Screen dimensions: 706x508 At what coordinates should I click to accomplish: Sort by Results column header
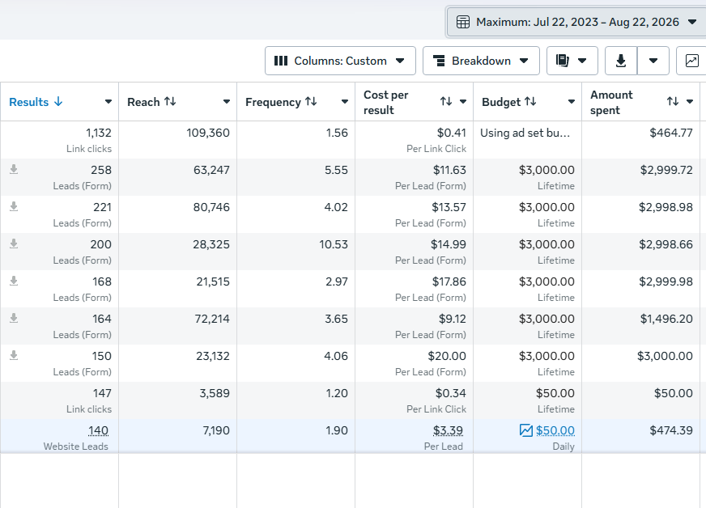click(29, 102)
